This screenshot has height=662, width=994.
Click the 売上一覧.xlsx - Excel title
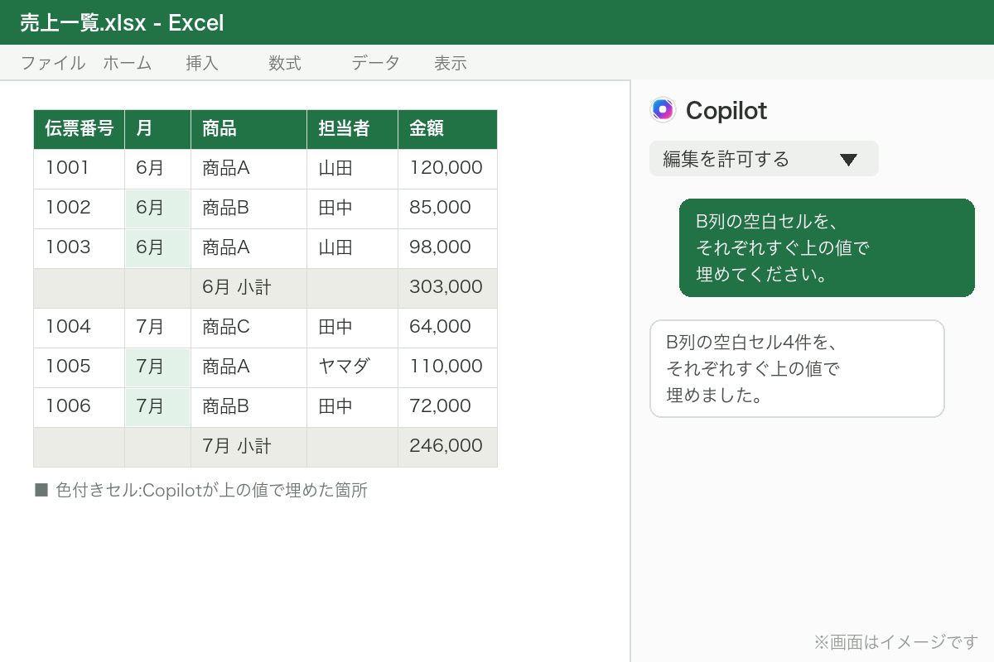(x=122, y=22)
